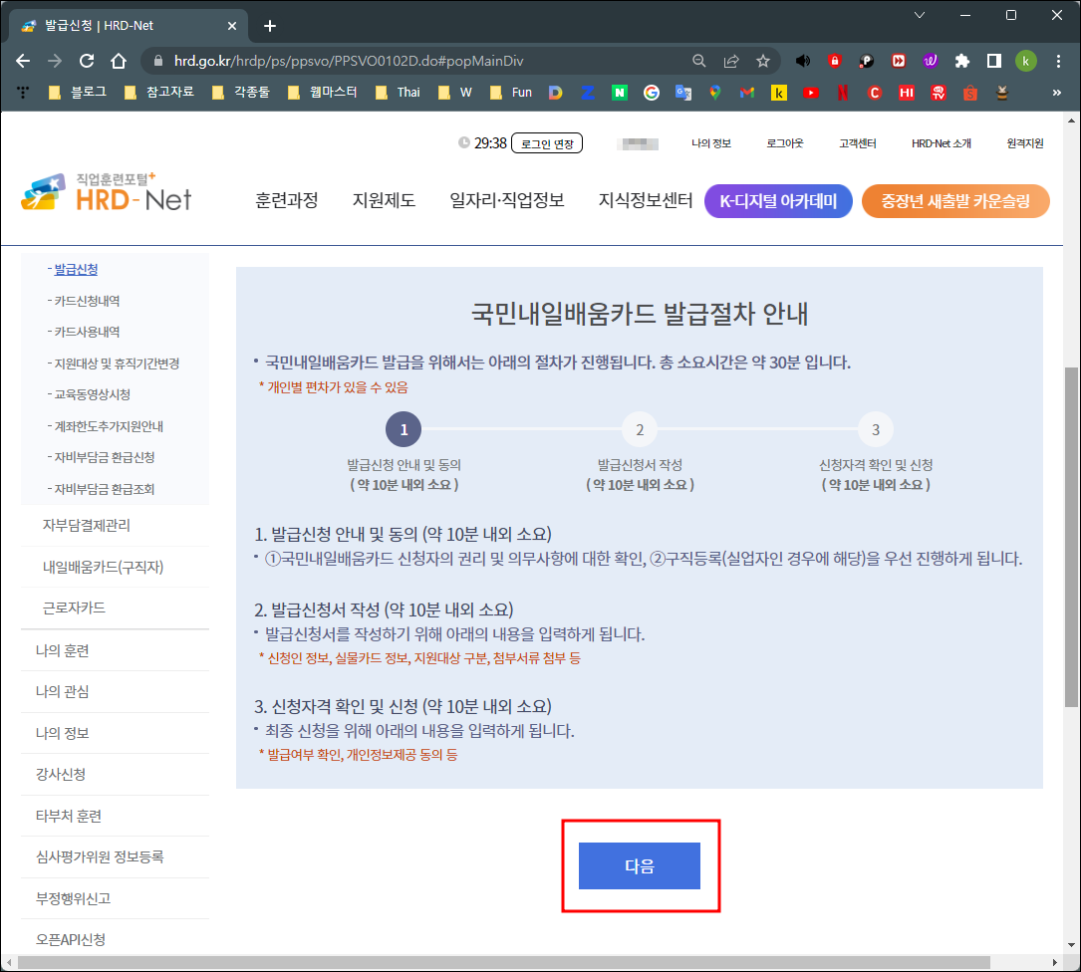Screen dimensions: 1081x972
Task: Click the red shield adblock extension icon
Action: coord(835,61)
